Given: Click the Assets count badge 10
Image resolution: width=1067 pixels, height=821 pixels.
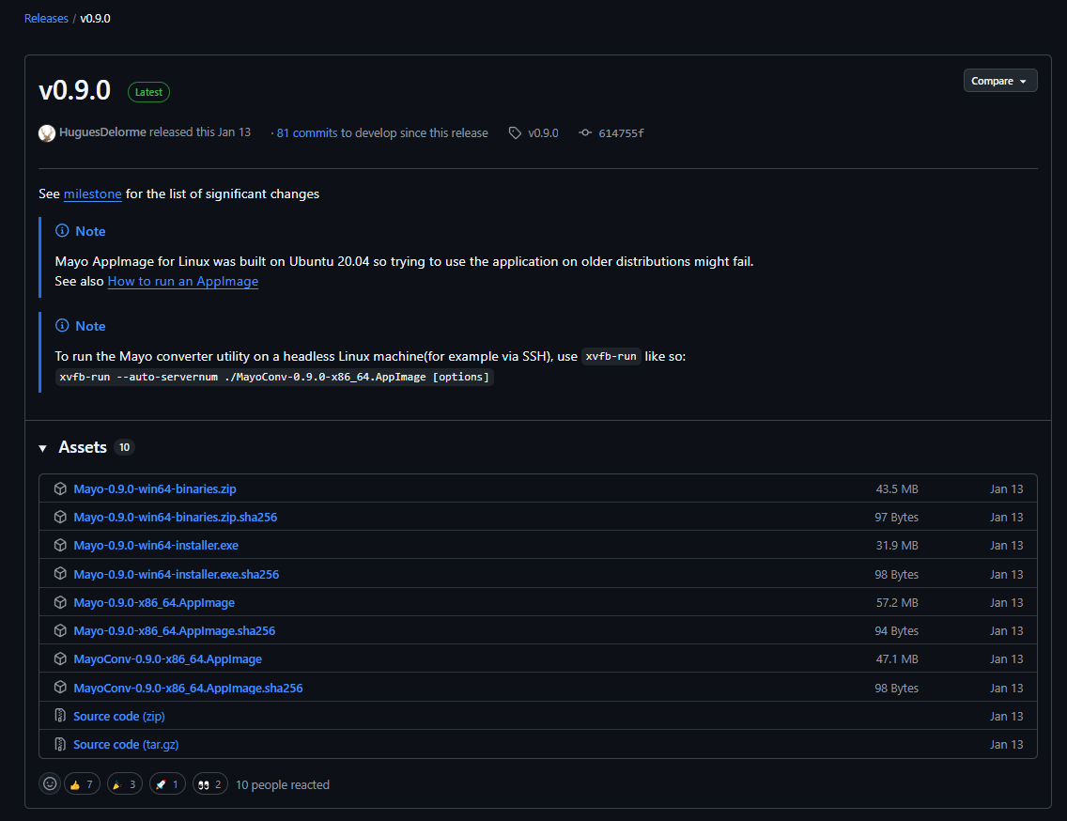Looking at the screenshot, I should coord(124,447).
